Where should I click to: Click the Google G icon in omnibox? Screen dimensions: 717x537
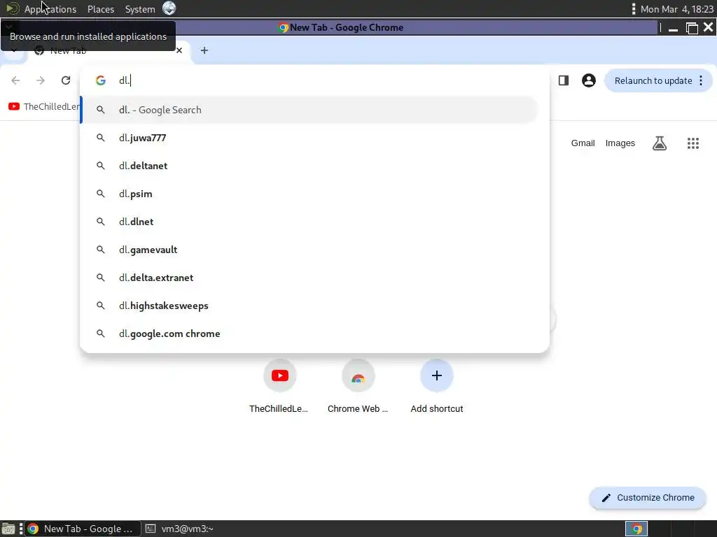(101, 80)
